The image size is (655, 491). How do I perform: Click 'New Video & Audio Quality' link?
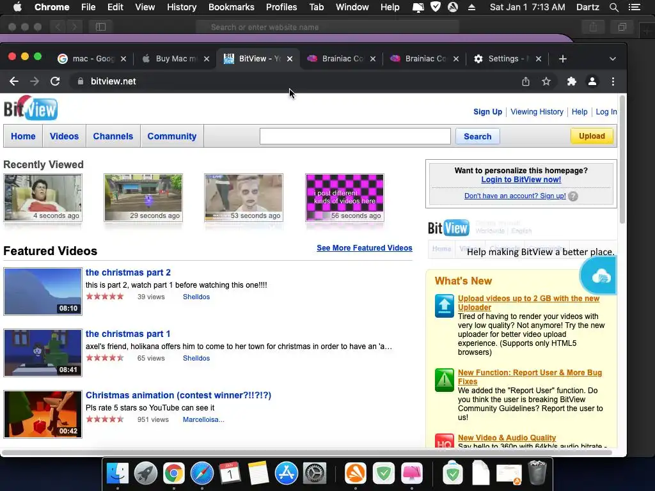point(507,437)
